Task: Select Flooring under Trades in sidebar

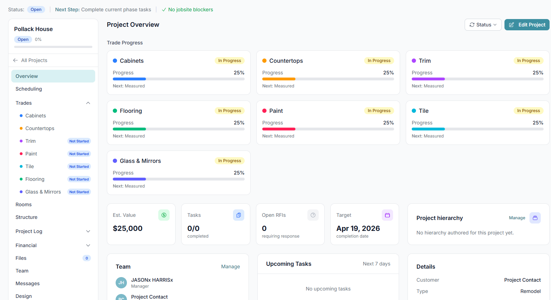Action: [x=56, y=179]
